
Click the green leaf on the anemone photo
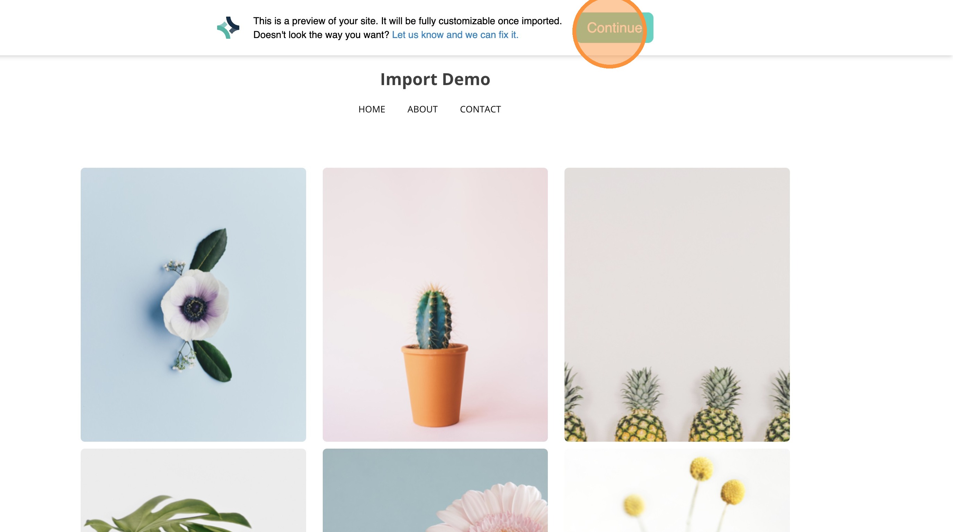(x=210, y=250)
